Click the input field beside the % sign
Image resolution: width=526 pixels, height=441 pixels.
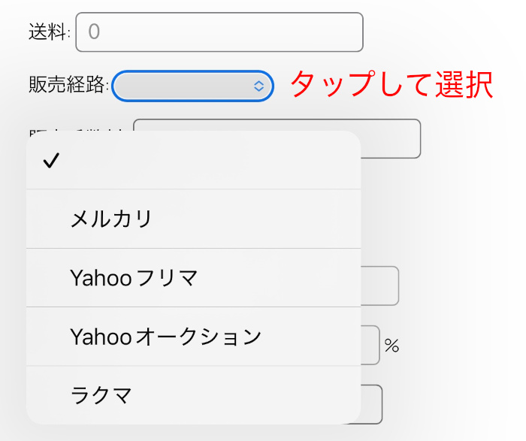[x=370, y=345]
